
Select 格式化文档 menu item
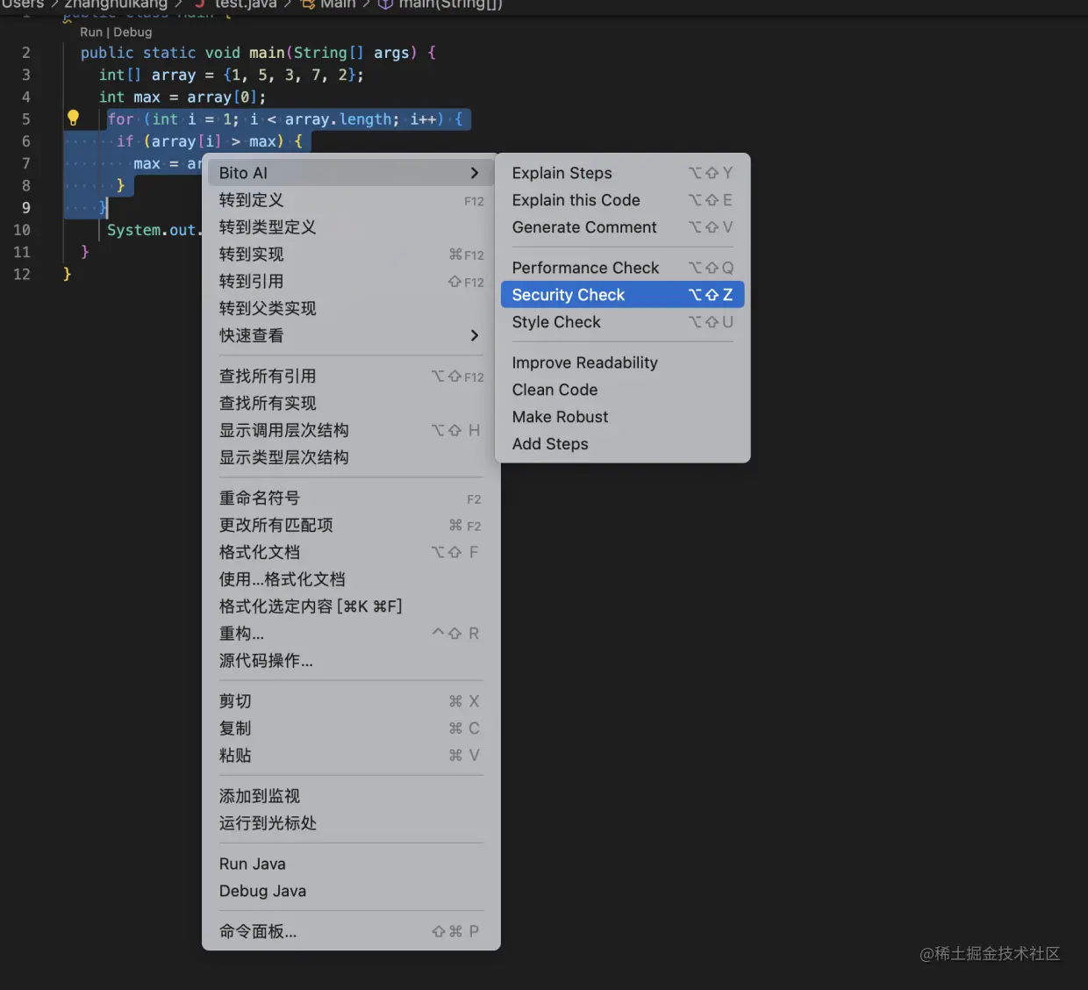pyautogui.click(x=351, y=552)
